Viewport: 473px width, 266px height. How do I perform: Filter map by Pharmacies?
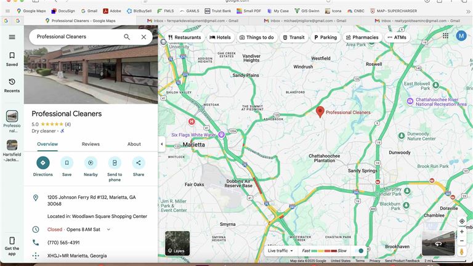pyautogui.click(x=362, y=38)
